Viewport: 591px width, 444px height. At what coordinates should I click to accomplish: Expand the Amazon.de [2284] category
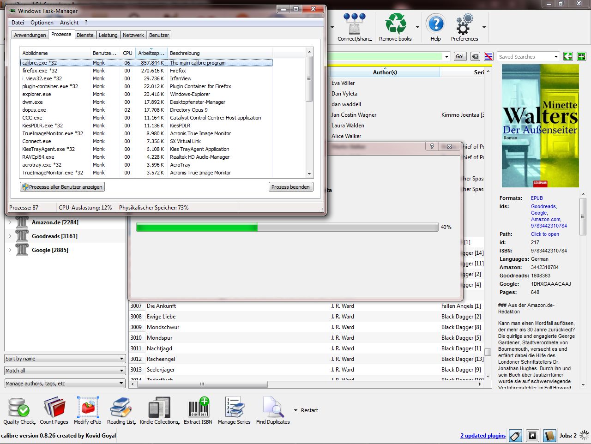(10, 222)
